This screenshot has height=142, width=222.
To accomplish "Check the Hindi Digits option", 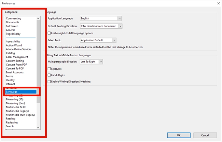I will 50,75.
